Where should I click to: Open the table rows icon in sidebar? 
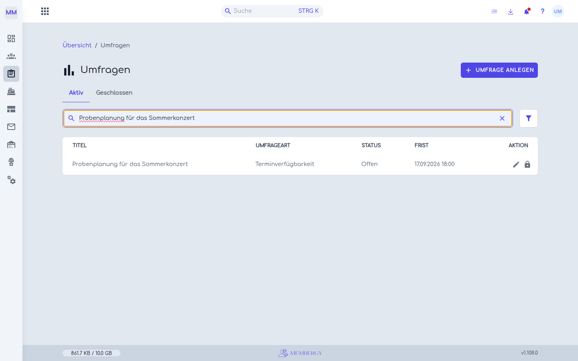coord(11,109)
